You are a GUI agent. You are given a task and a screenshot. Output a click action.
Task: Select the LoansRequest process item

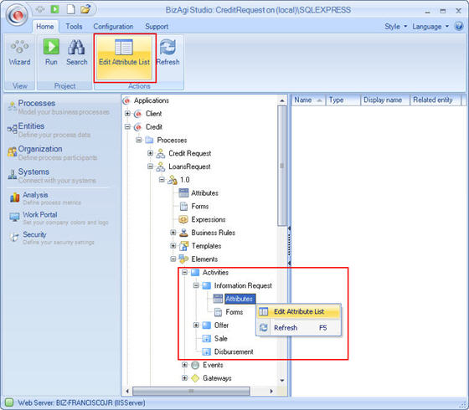click(189, 167)
